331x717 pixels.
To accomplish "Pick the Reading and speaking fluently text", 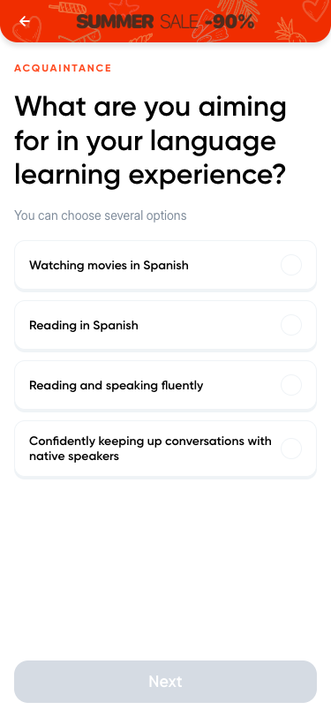I will 117,386.
